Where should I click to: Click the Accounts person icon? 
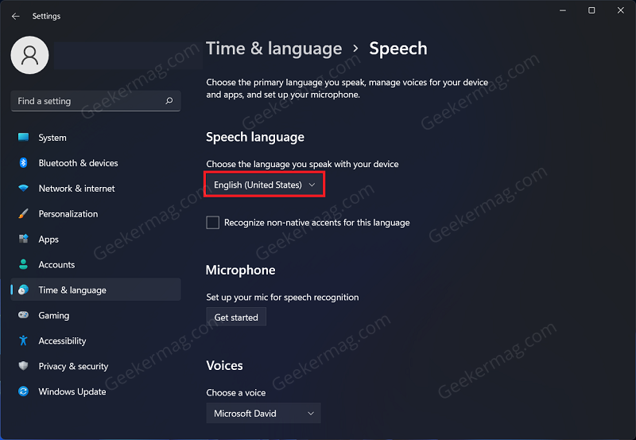(24, 264)
